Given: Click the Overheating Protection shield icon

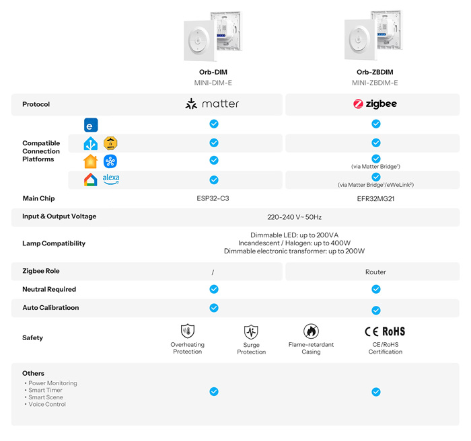Looking at the screenshot, I should (x=187, y=331).
